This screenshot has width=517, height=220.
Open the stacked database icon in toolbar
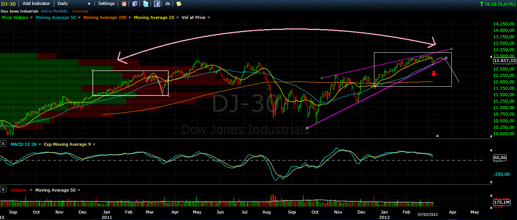click(135, 4)
